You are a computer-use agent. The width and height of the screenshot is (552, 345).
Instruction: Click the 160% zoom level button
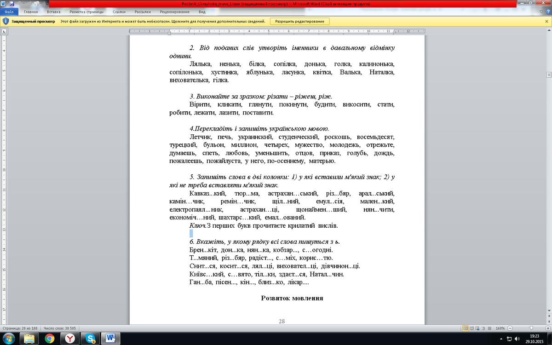point(500,328)
